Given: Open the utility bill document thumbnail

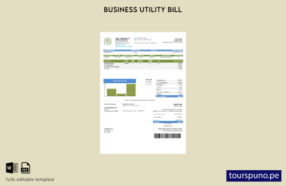Looking at the screenshot, I should 143,93.
